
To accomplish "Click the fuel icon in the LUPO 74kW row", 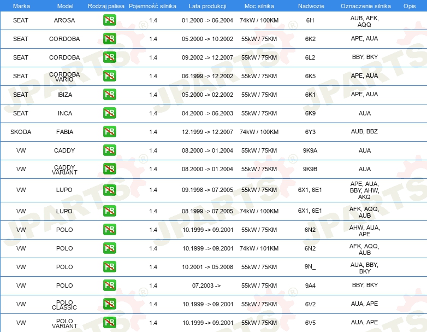I will tap(109, 211).
